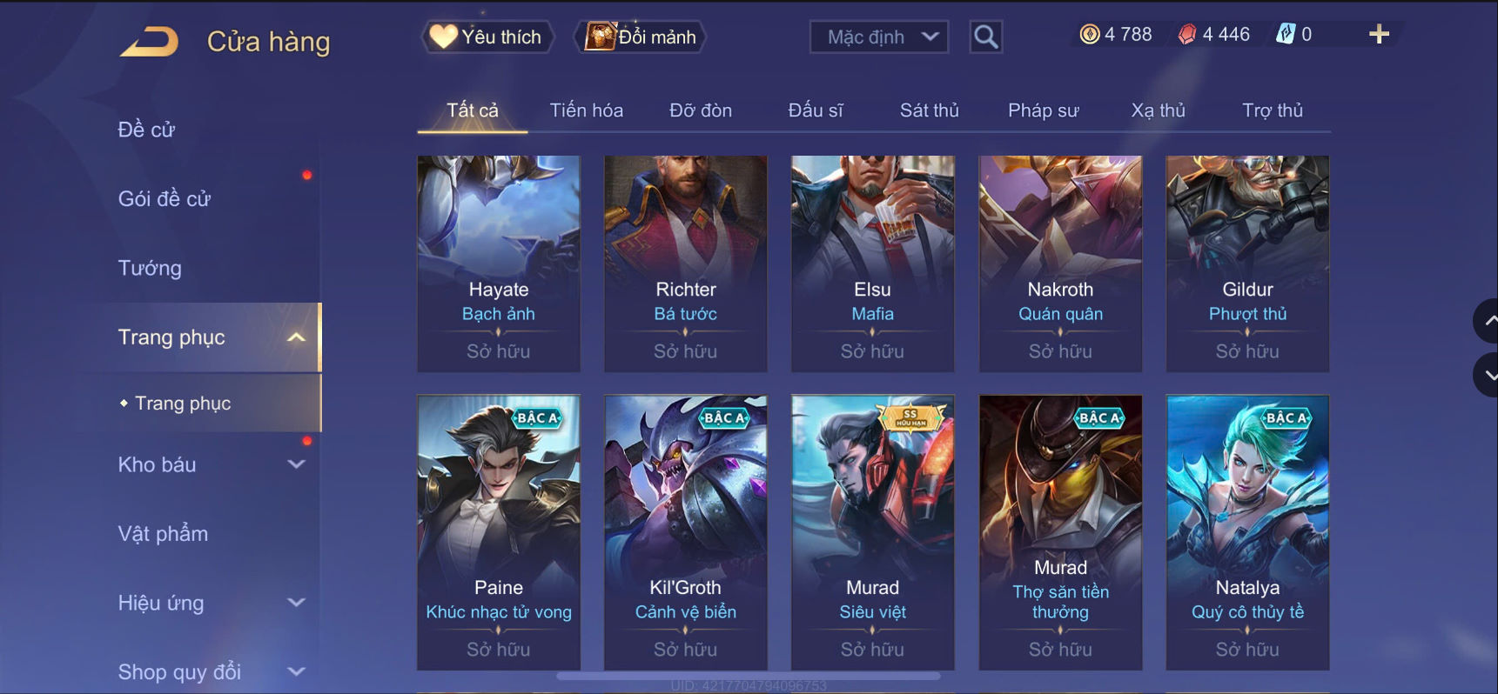Open the Đổi mảnh exchange button
Image resolution: width=1498 pixels, height=694 pixels.
[640, 37]
